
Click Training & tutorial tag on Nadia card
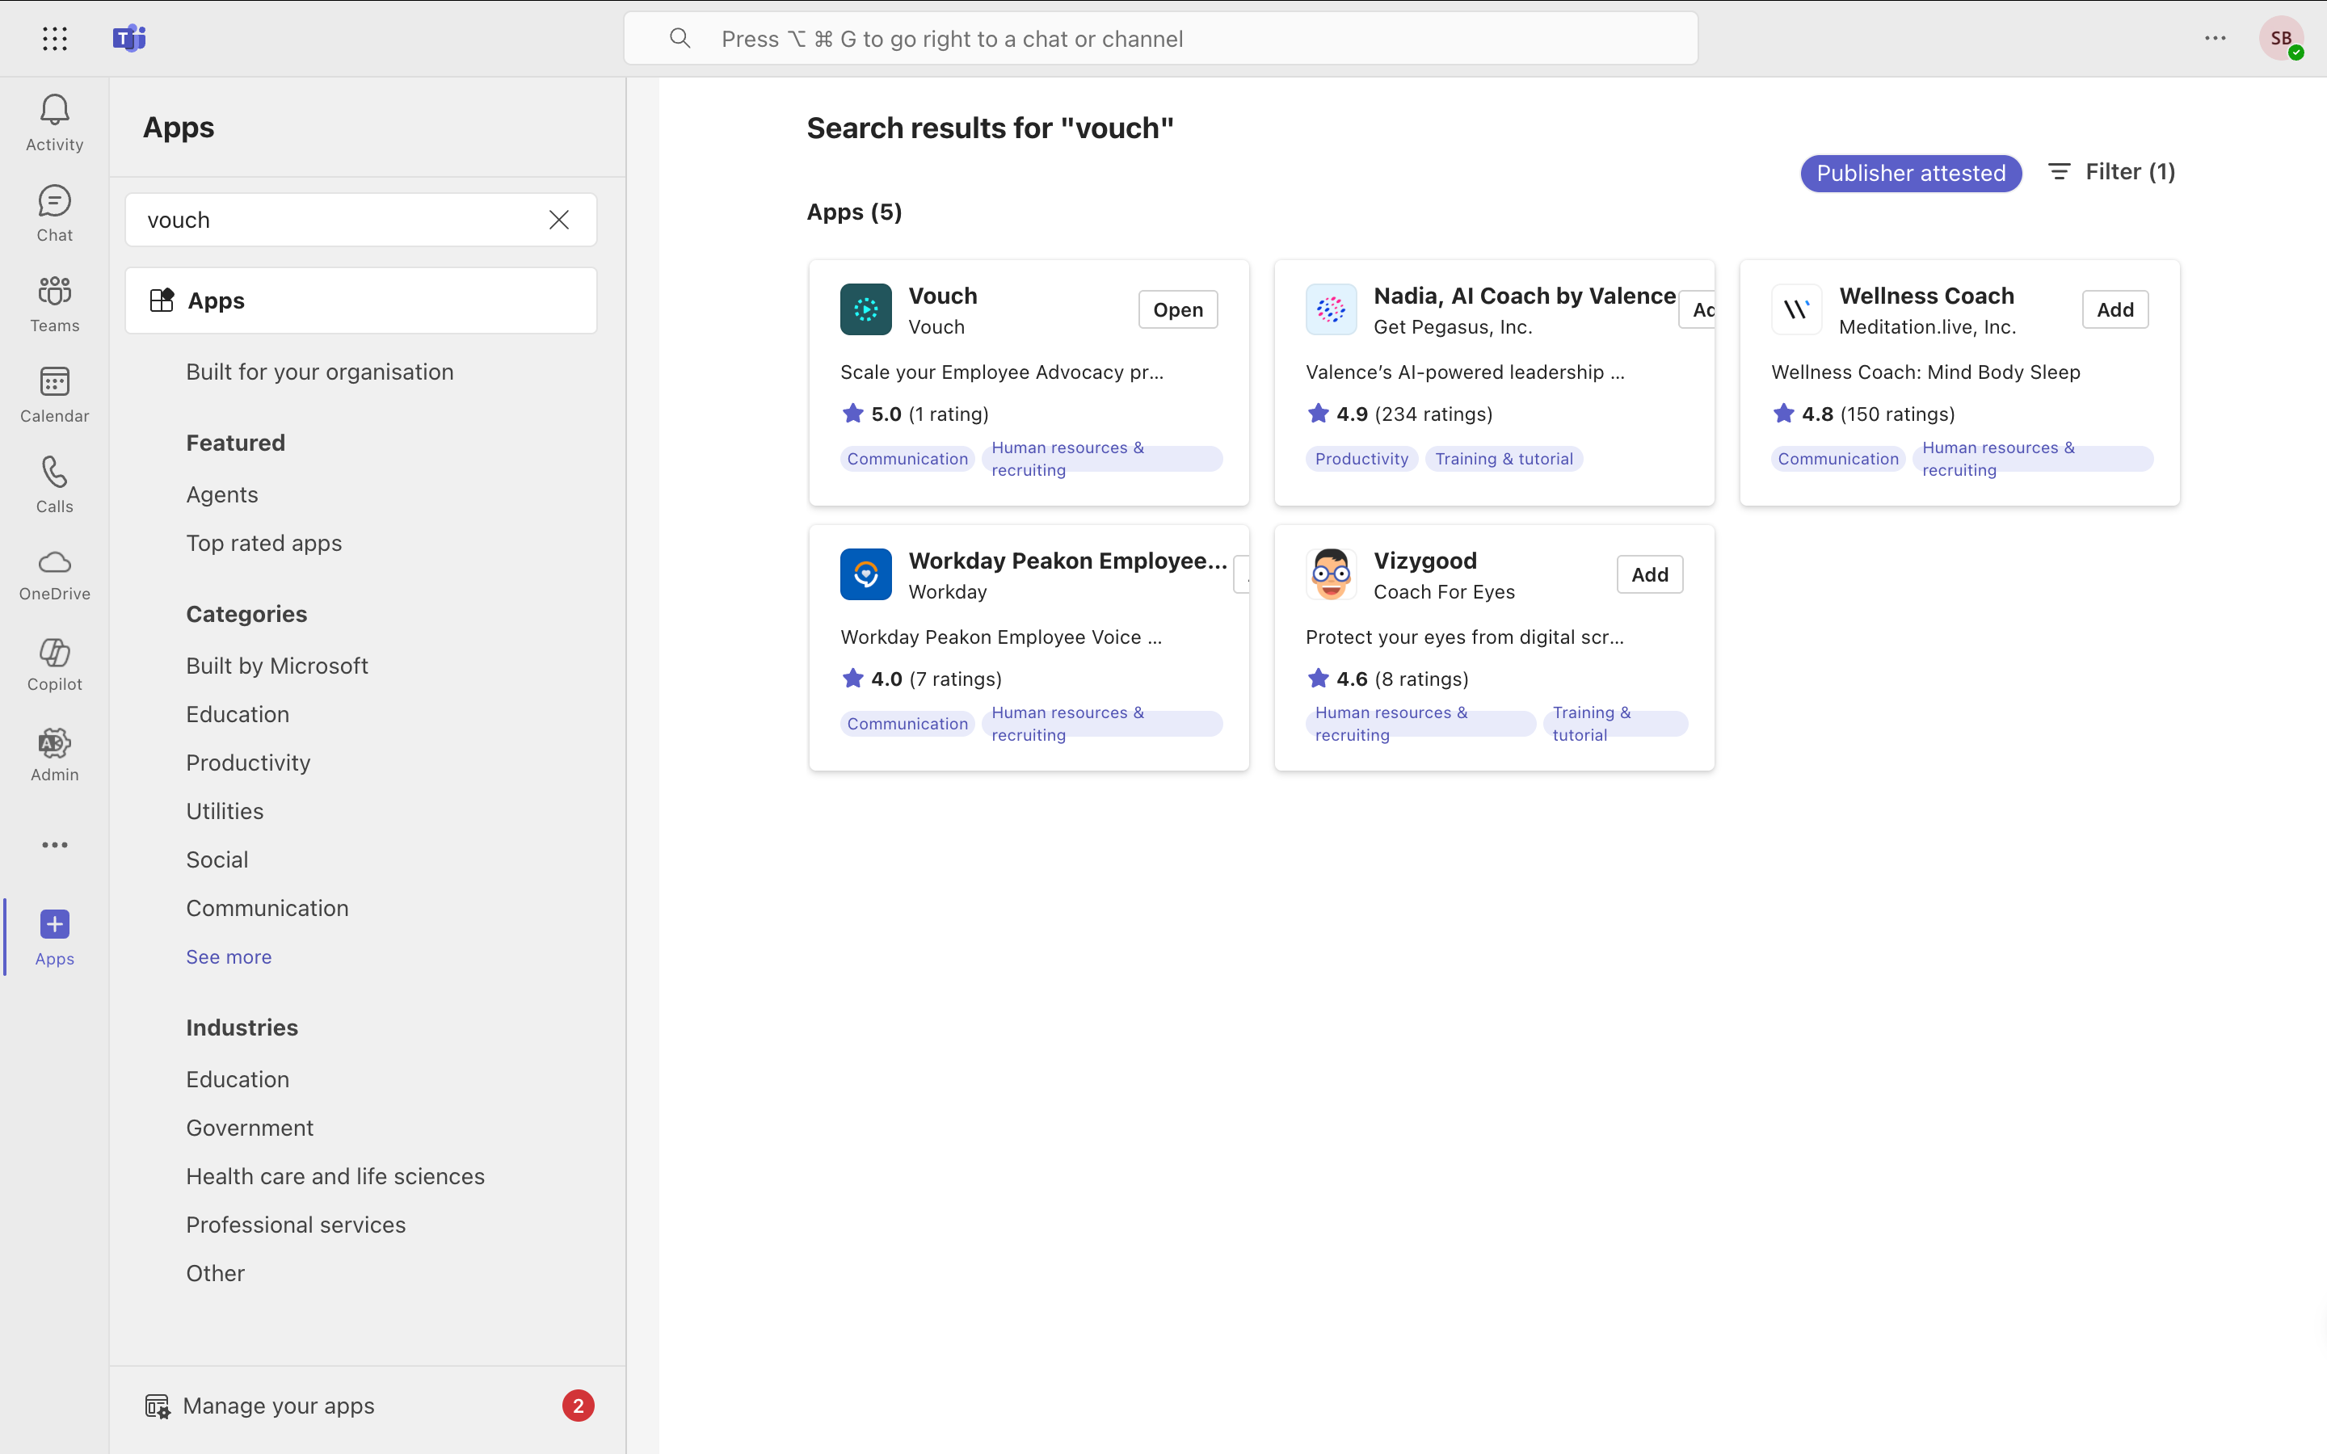tap(1504, 459)
